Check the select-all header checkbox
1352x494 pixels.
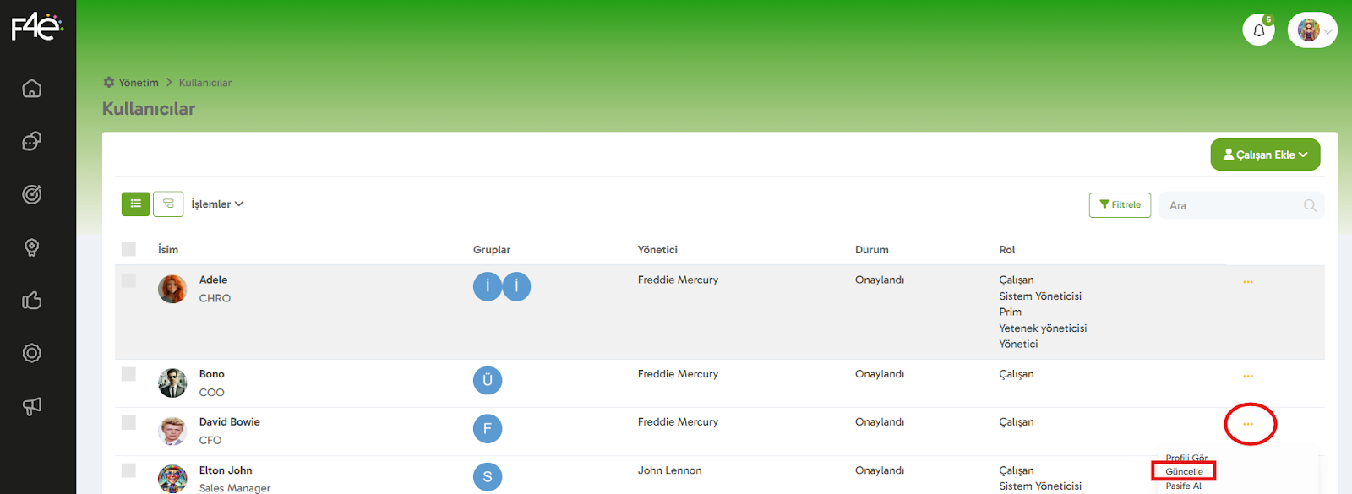point(128,249)
